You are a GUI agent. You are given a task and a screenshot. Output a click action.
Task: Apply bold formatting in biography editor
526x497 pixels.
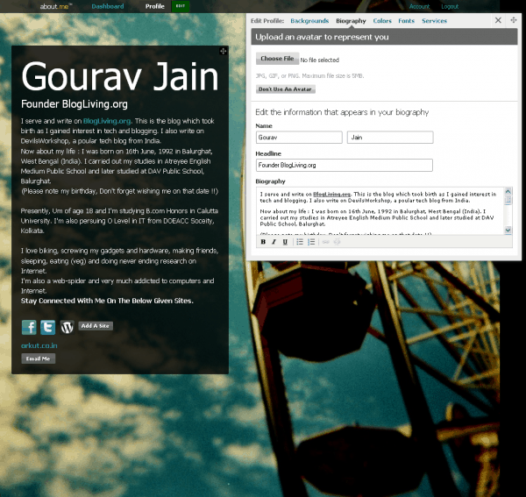click(x=263, y=242)
